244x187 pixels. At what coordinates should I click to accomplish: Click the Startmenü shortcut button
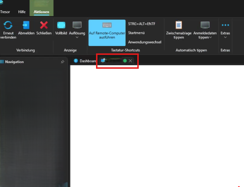[137, 33]
